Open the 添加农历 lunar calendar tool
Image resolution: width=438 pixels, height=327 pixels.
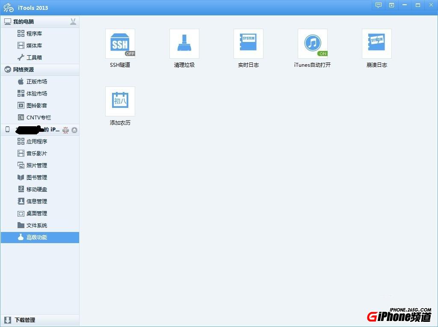(120, 105)
